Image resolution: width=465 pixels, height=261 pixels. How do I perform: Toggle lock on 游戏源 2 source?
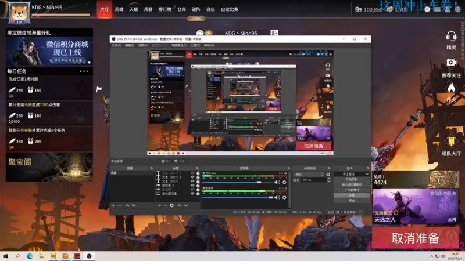198,186
